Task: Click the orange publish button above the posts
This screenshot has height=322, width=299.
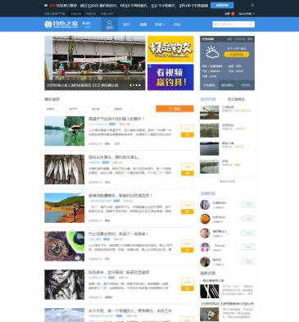Action: pos(174,109)
